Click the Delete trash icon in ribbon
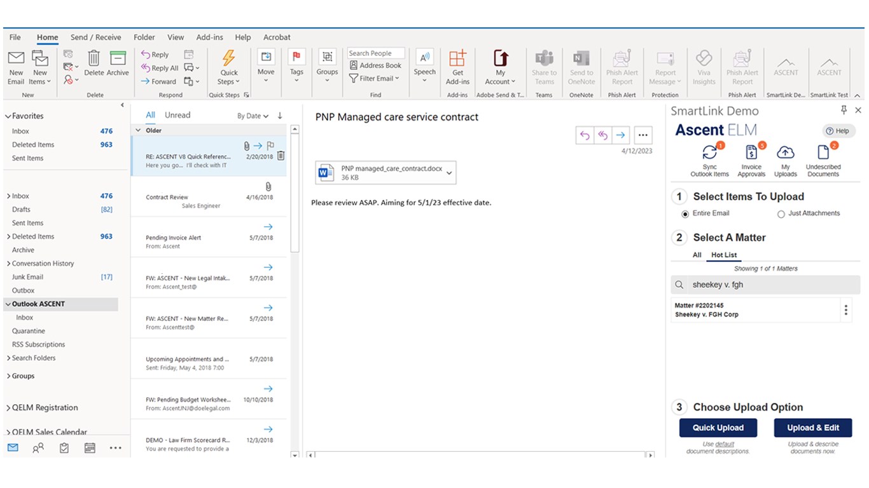 (x=94, y=58)
